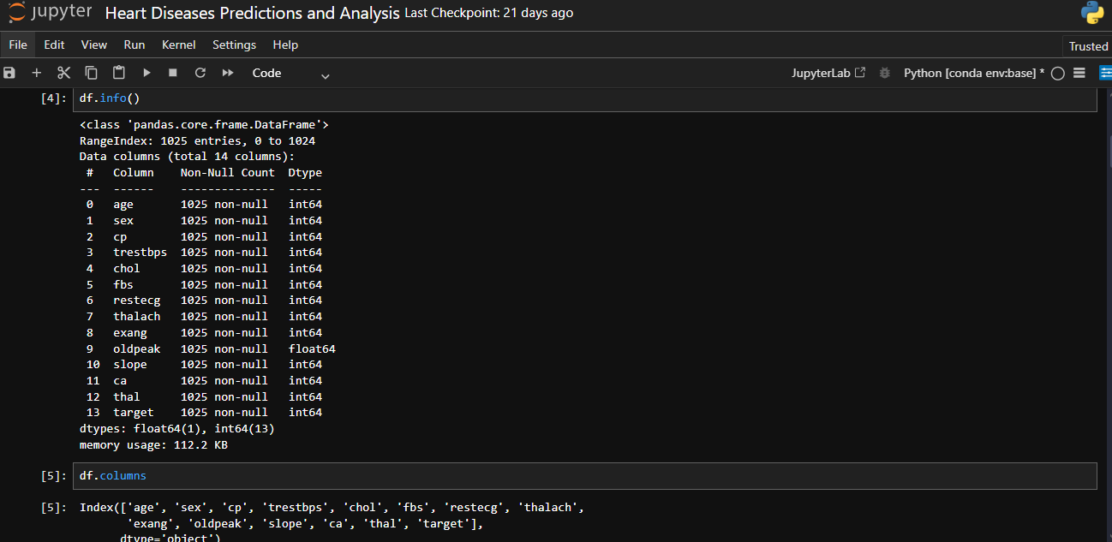Click into the df.columns code cell
This screenshot has width=1112, height=542.
(585, 475)
